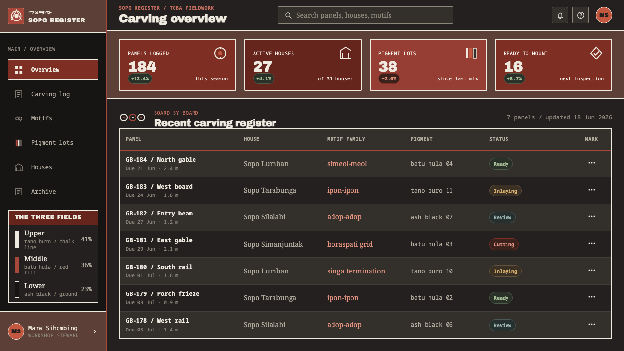Open the MS avatar in the header
624x351 pixels.
(x=604, y=15)
